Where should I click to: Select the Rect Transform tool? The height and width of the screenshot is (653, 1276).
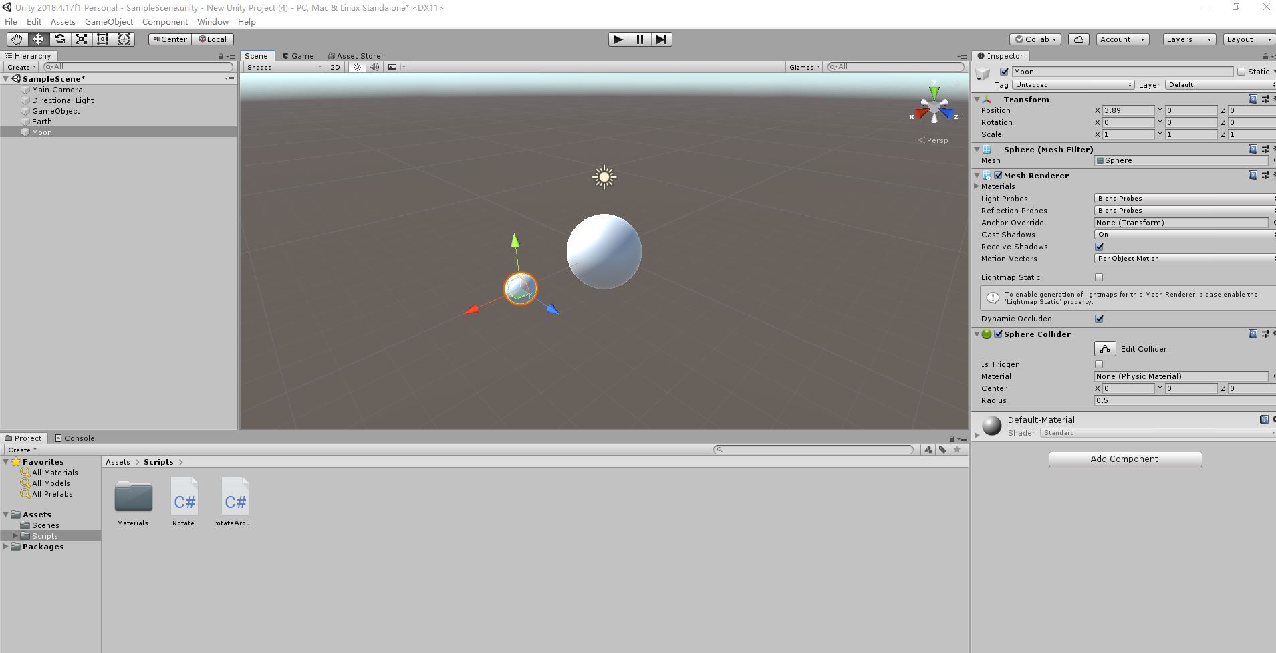pyautogui.click(x=103, y=39)
